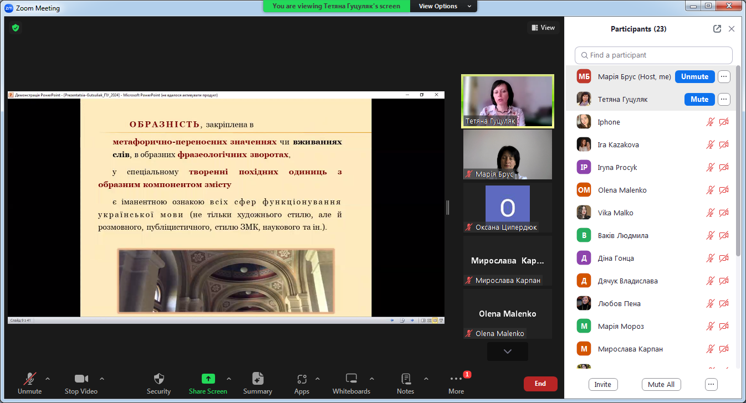
Task: Click the green encryption shield icon
Action: (x=16, y=27)
